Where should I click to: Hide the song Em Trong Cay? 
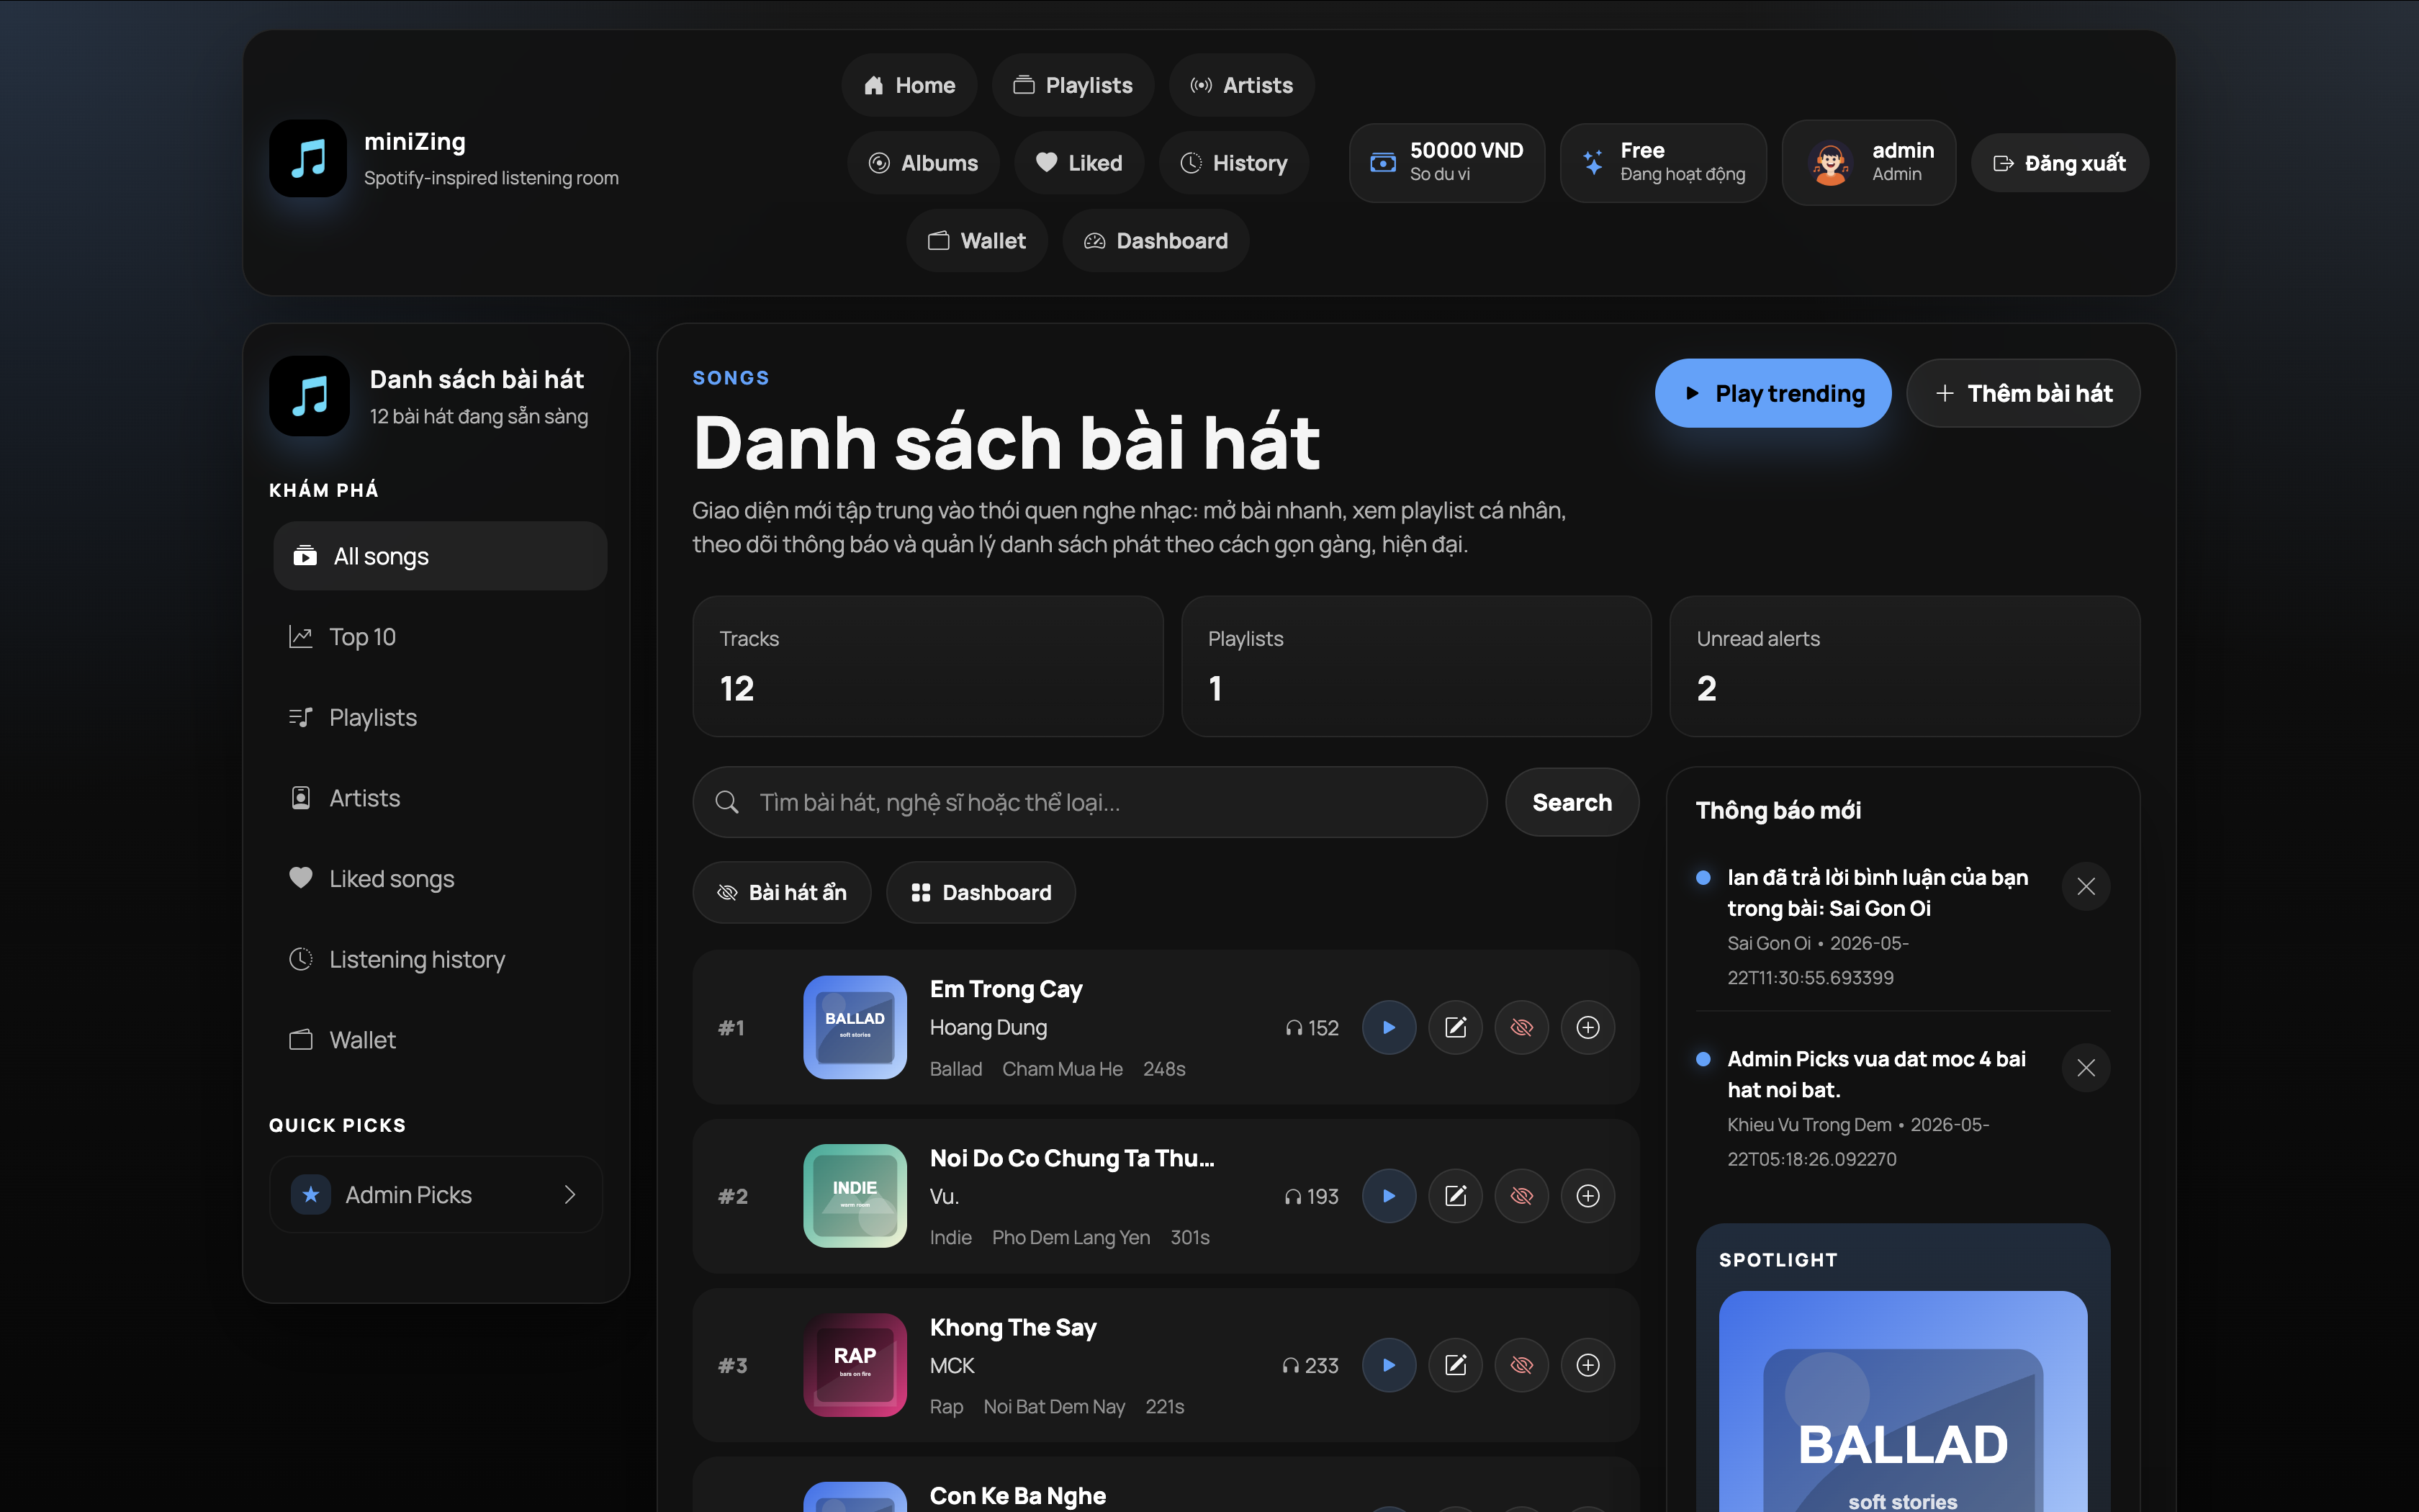(1521, 1027)
